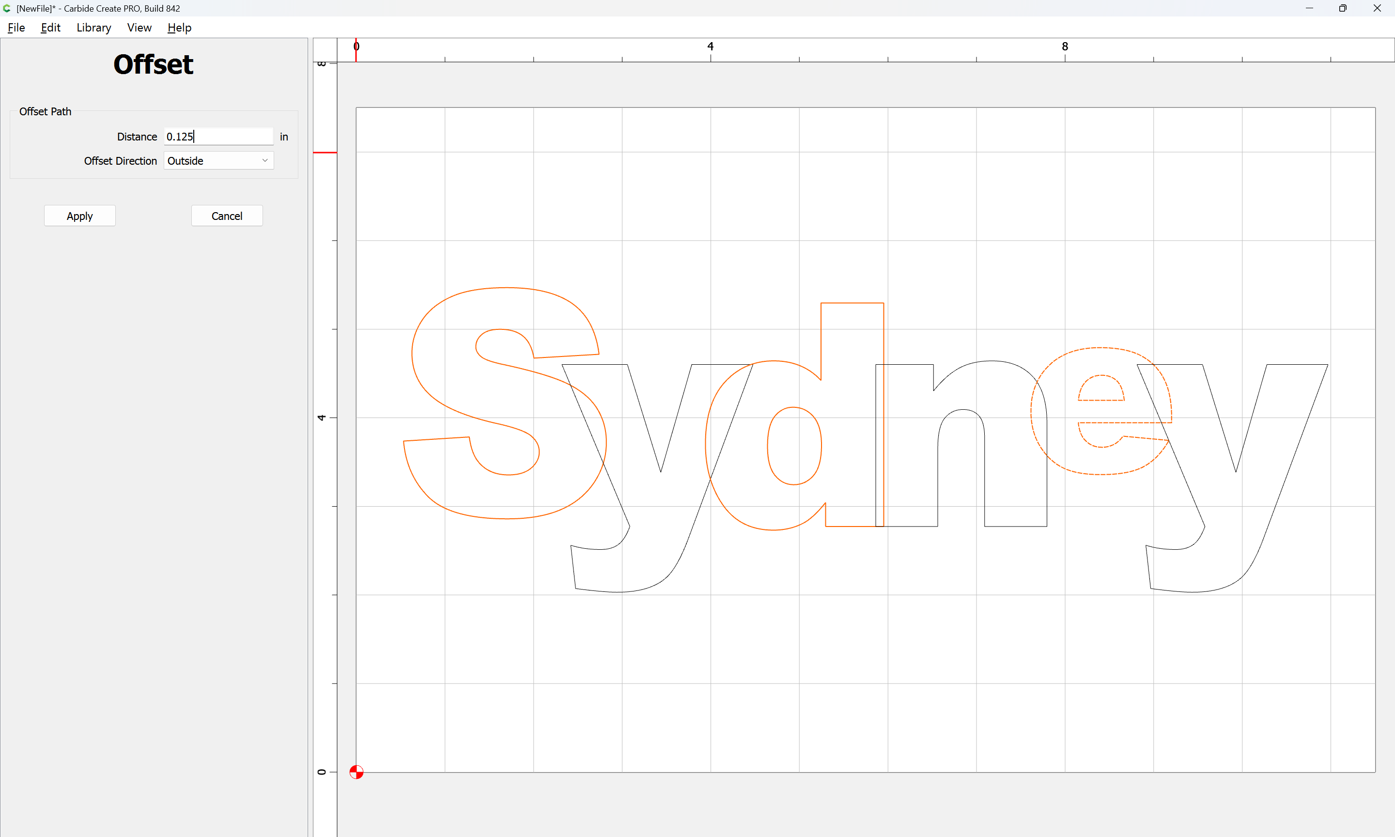Click the dropdown chevron next to Outside
This screenshot has width=1395, height=837.
click(265, 161)
